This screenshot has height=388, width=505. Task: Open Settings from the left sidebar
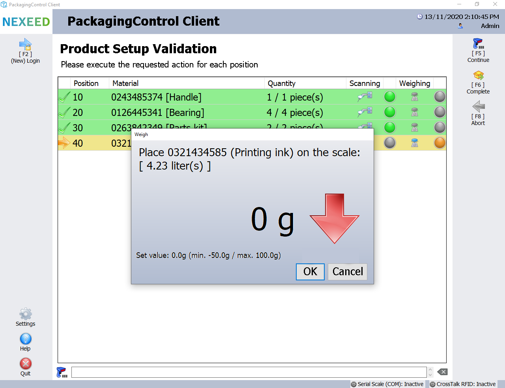(25, 314)
